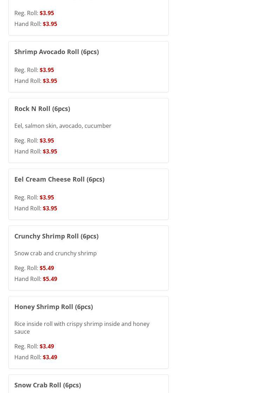270x393 pixels.
Task: Open the Honey Shrimp Roll (6pcs) item
Action: click(x=53, y=307)
